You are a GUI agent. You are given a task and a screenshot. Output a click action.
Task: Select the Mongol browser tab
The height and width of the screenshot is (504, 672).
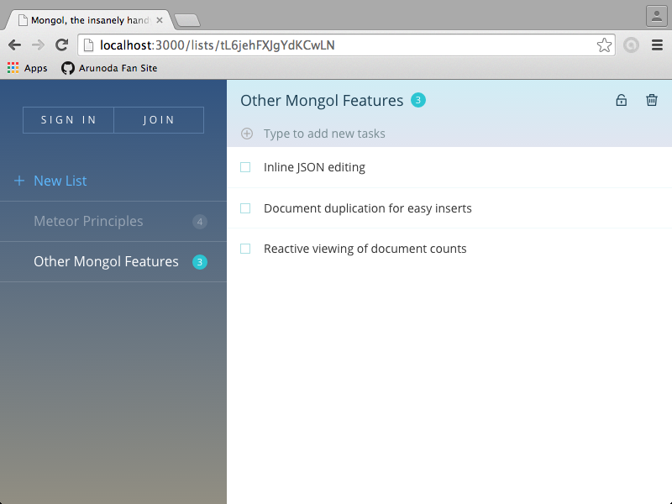(x=88, y=20)
